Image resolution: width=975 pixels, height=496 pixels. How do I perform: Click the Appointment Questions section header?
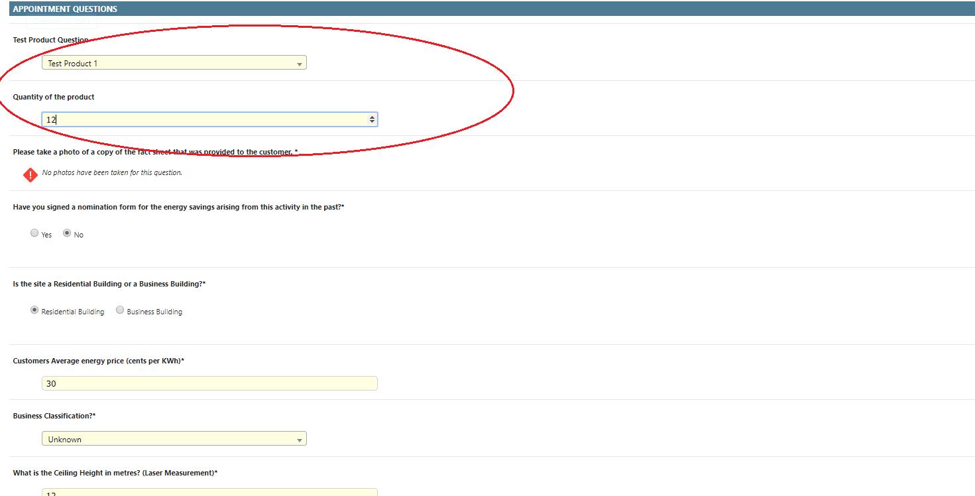[65, 9]
